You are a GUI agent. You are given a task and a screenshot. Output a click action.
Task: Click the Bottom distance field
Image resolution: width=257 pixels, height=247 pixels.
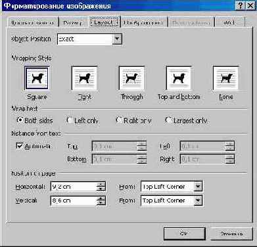114,159
